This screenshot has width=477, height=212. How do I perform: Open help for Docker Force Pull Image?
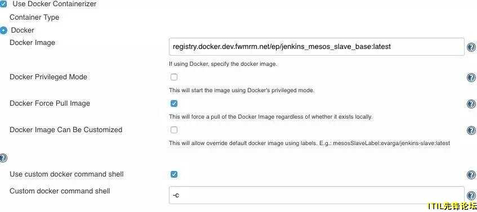471,104
